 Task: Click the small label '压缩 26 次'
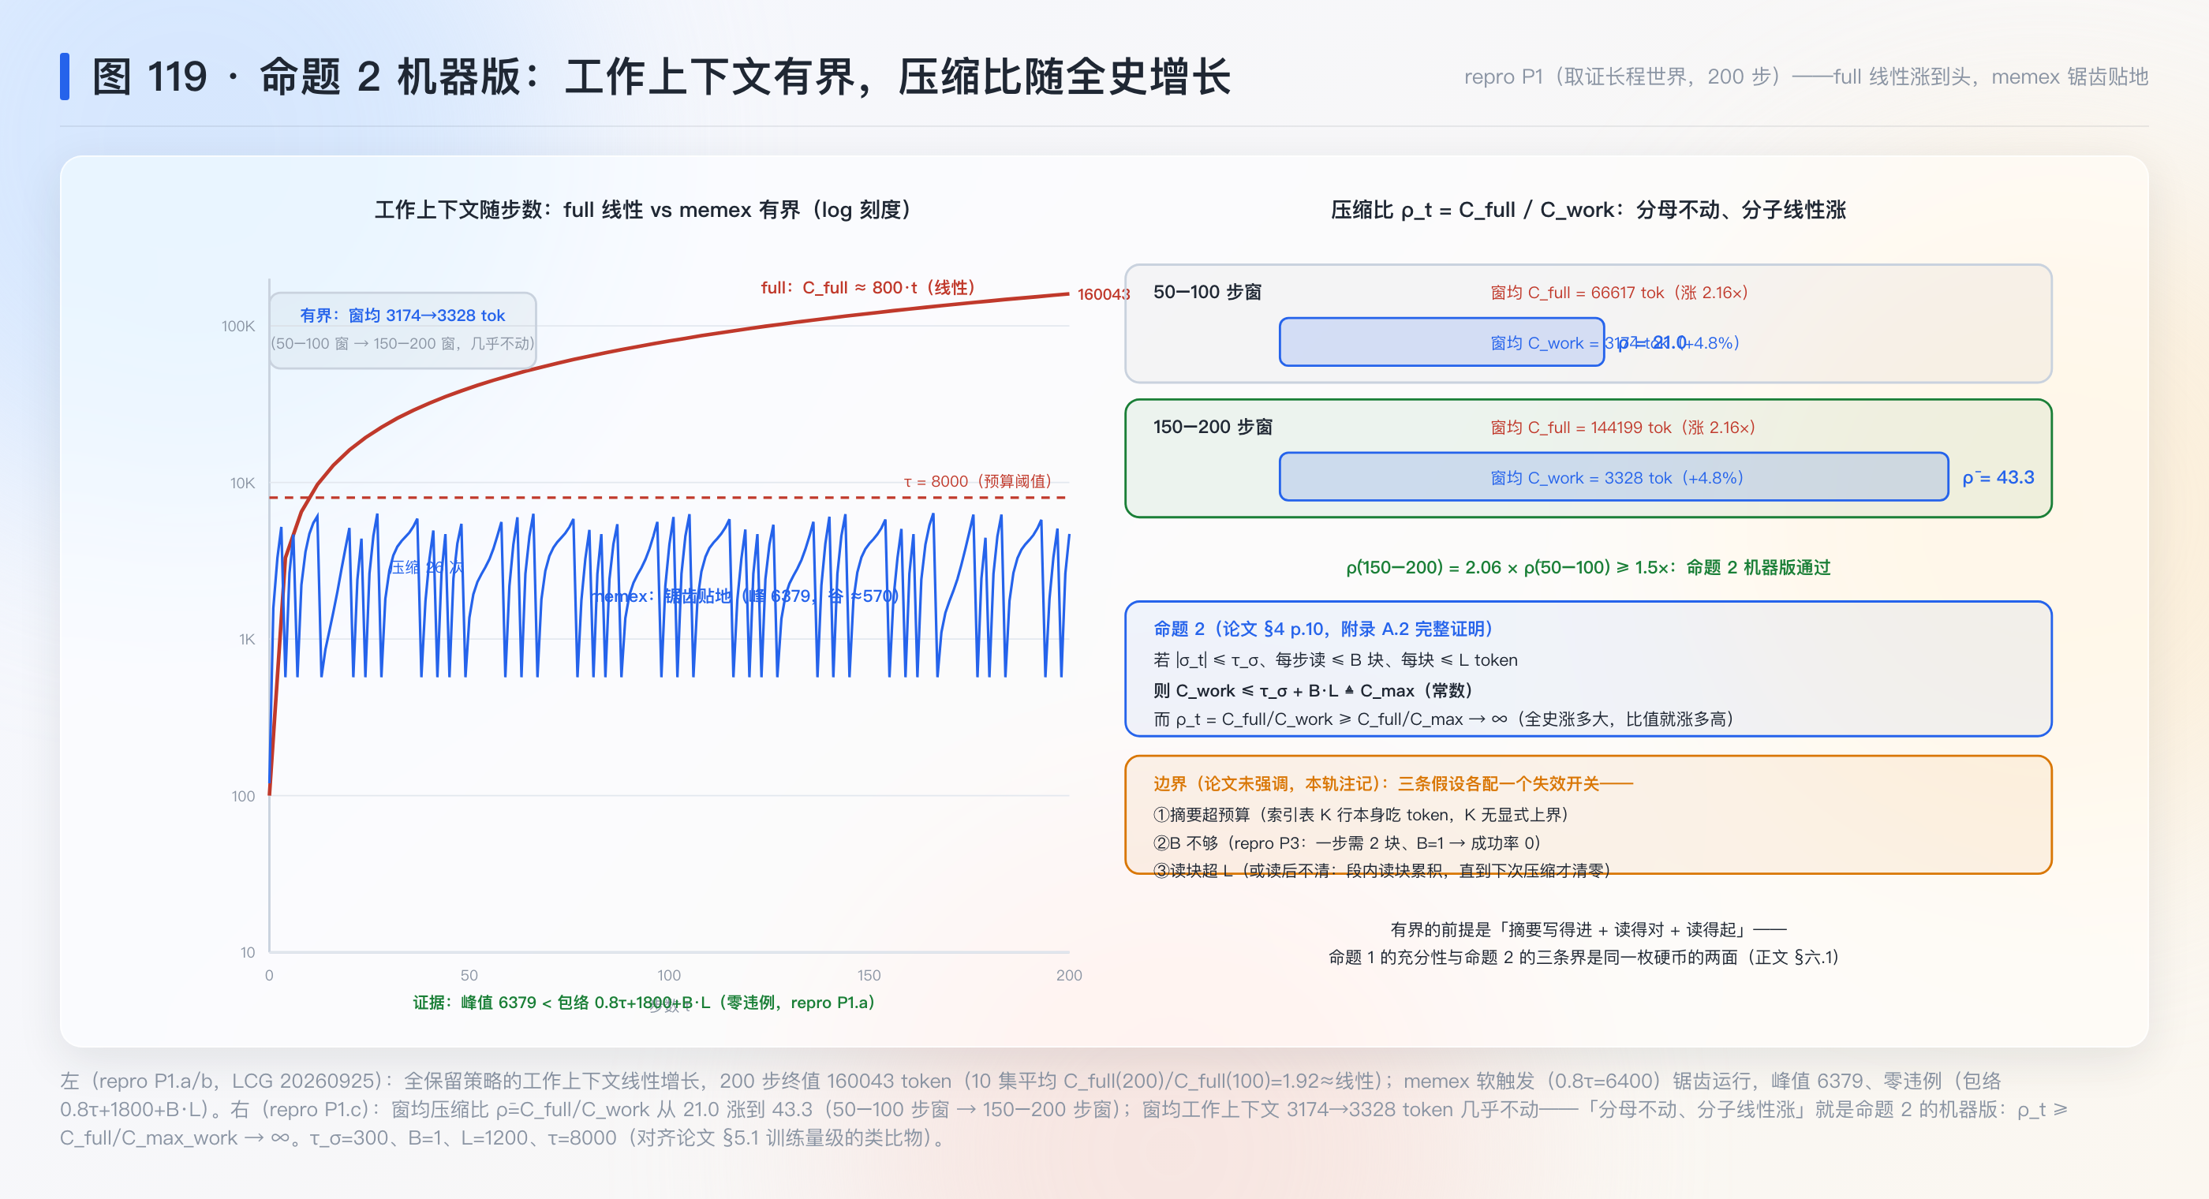click(x=426, y=567)
